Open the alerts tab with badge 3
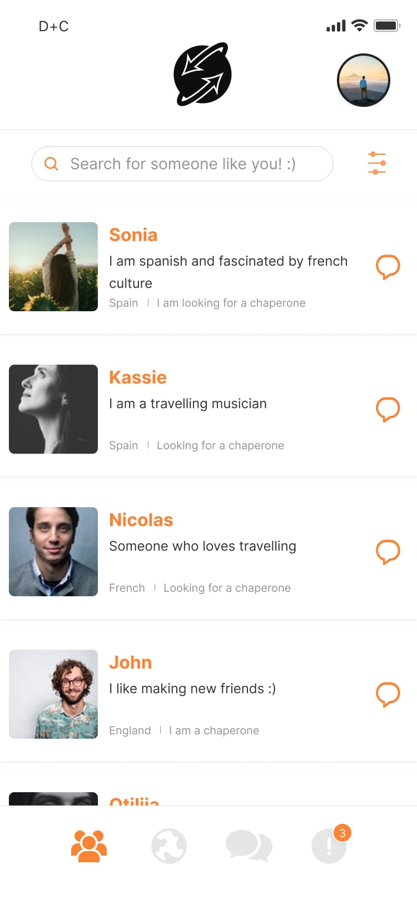 pyautogui.click(x=330, y=845)
